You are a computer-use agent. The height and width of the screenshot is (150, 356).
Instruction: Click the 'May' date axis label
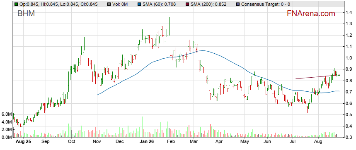click(x=245, y=142)
